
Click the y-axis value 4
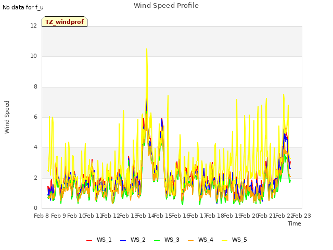(35, 147)
